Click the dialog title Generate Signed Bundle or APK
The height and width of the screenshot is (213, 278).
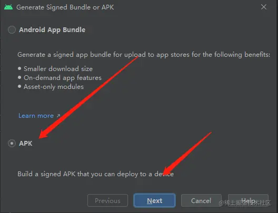[x=65, y=7]
